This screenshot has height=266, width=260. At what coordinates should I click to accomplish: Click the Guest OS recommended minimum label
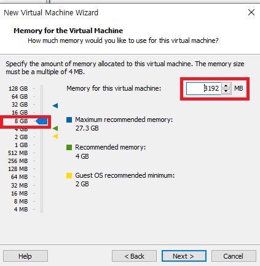tap(125, 175)
